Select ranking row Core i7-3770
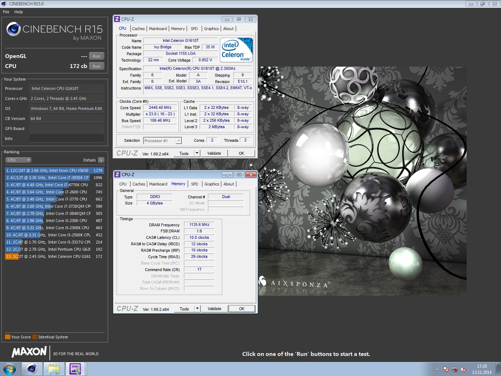 pyautogui.click(x=54, y=199)
